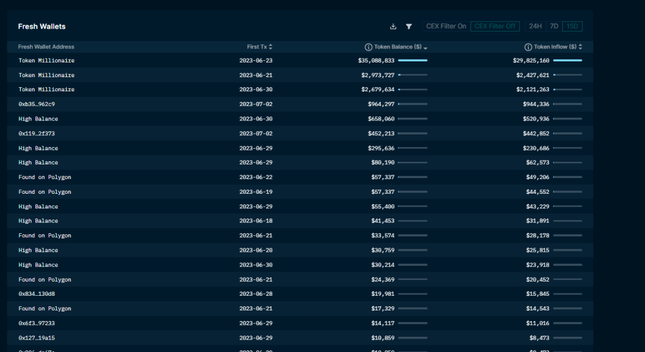Select the $33,574 balance value
Viewport: 645px width, 352px height.
coord(382,235)
